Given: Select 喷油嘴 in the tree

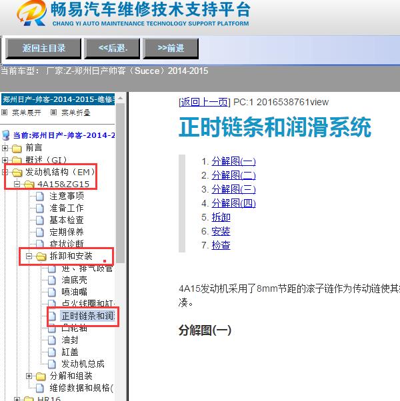Looking at the screenshot, I should tap(74, 292).
